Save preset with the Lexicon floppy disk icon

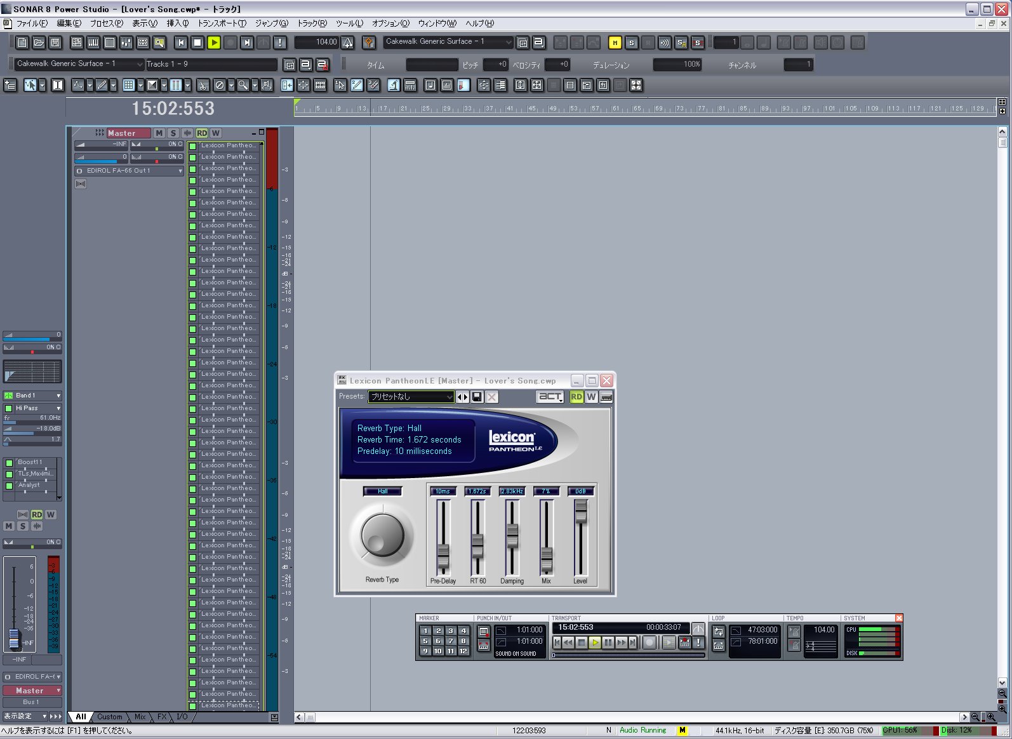tap(477, 397)
